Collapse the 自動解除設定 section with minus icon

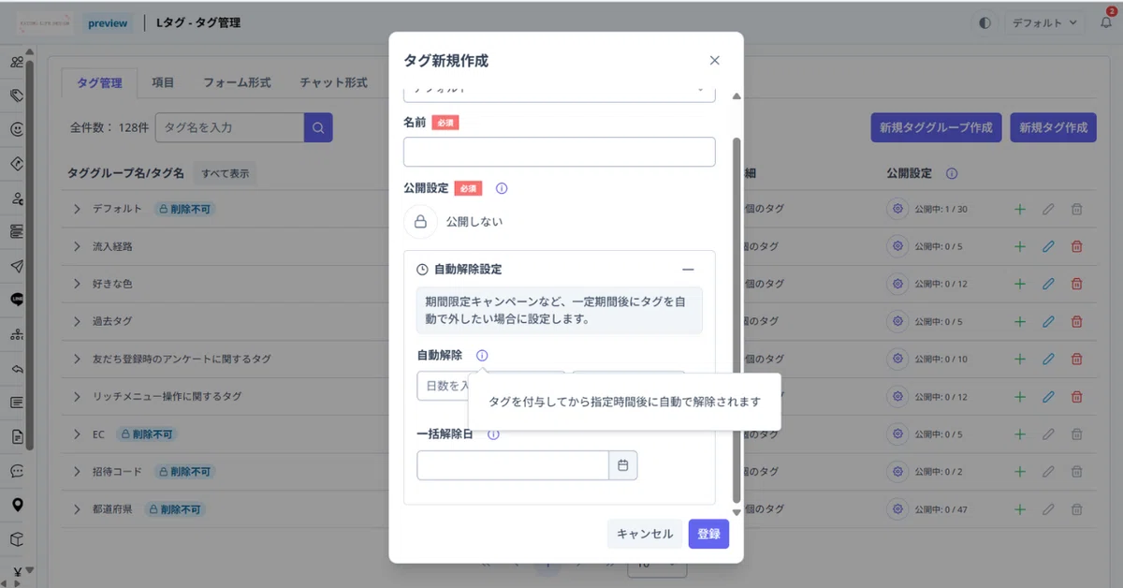coord(689,269)
